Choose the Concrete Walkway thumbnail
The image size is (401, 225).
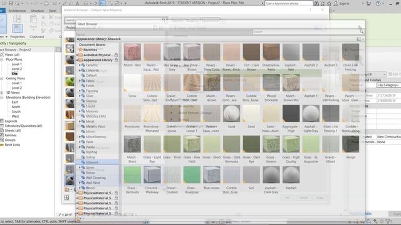click(x=152, y=175)
